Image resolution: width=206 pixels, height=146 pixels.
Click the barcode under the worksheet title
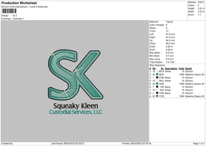point(9,11)
